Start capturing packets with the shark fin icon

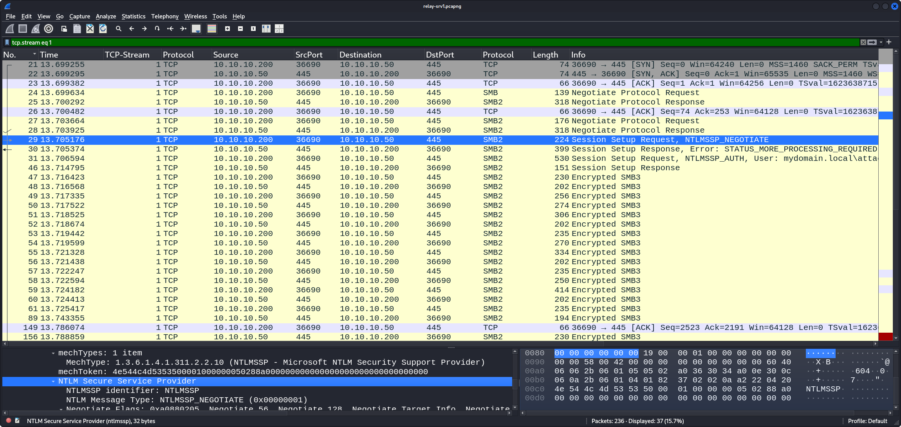pyautogui.click(x=10, y=29)
